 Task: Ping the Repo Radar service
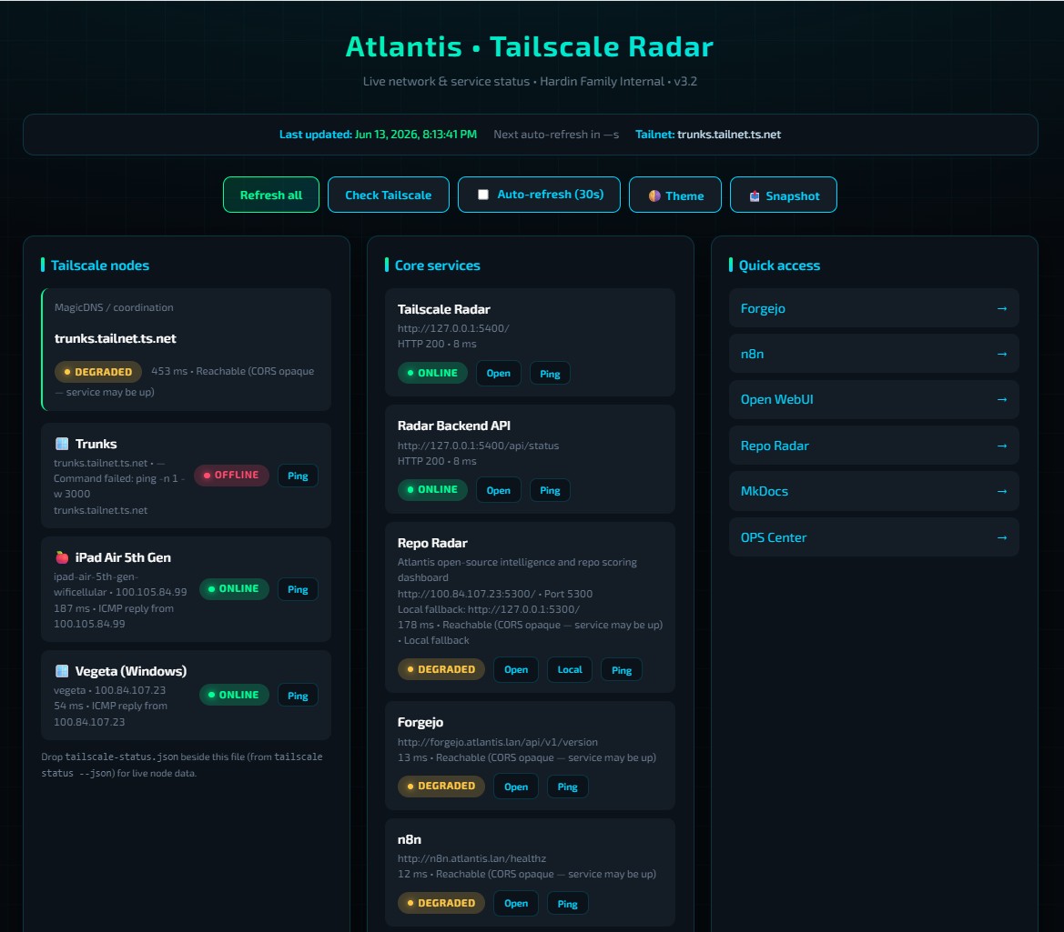(622, 670)
